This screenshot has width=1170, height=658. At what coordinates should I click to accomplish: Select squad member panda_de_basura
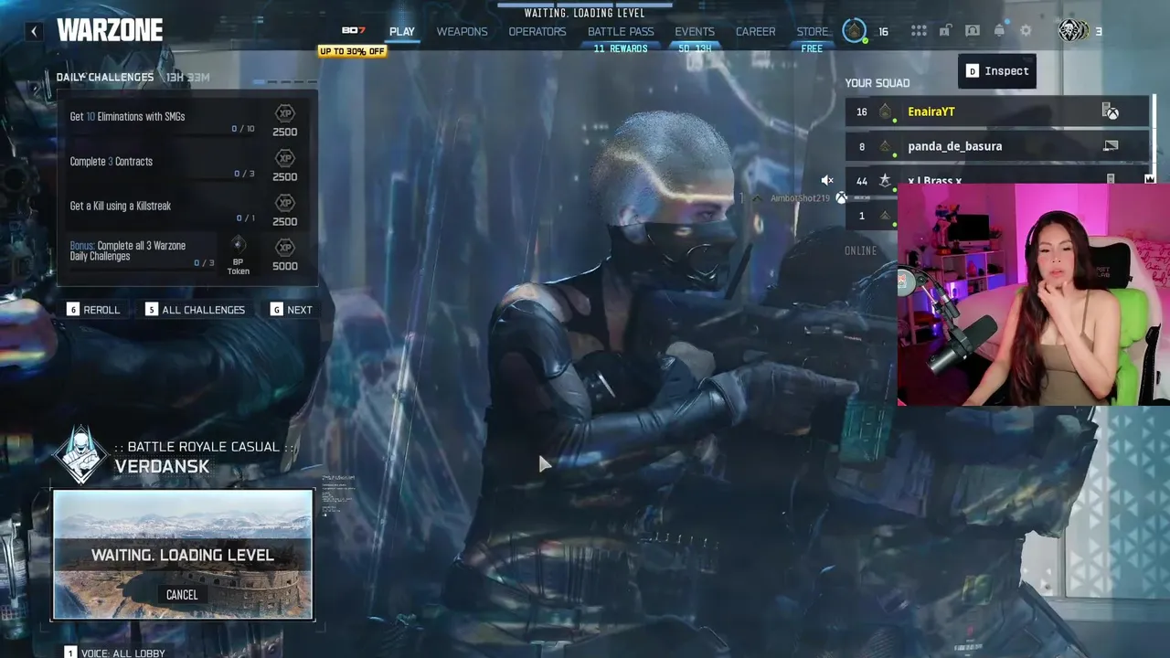998,146
